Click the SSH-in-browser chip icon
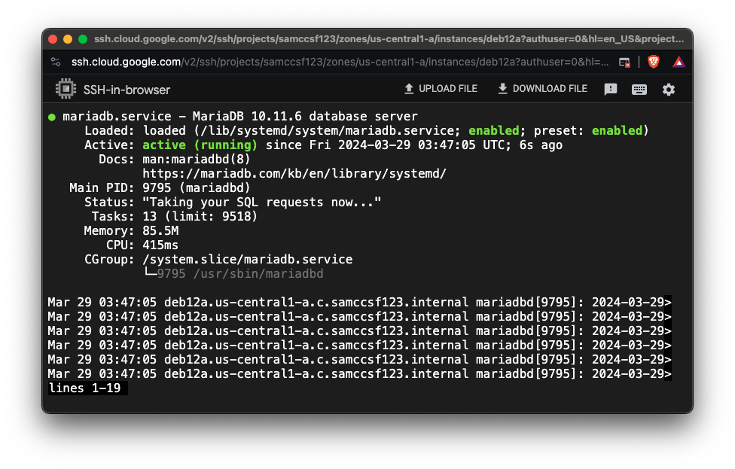The height and width of the screenshot is (469, 735). (66, 89)
